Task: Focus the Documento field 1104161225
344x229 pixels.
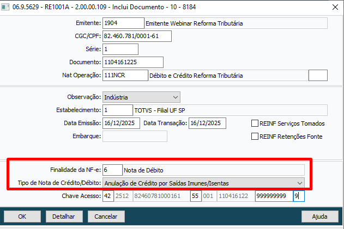Action: coord(132,62)
